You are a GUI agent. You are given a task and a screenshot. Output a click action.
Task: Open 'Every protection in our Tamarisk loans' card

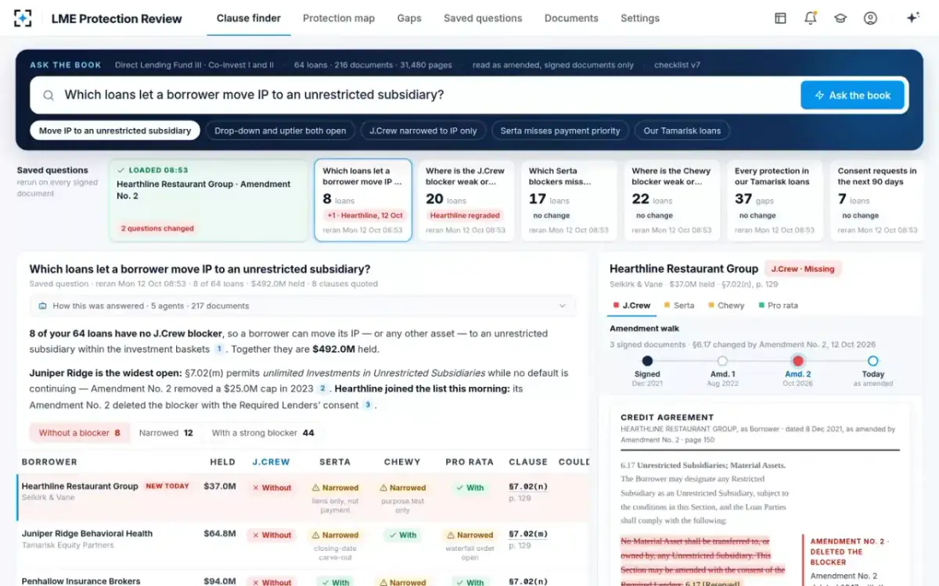click(775, 200)
